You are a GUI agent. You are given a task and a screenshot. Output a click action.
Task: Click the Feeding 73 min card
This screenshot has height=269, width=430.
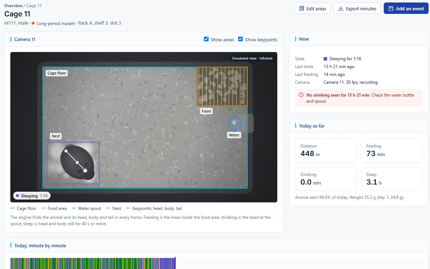tap(392, 150)
